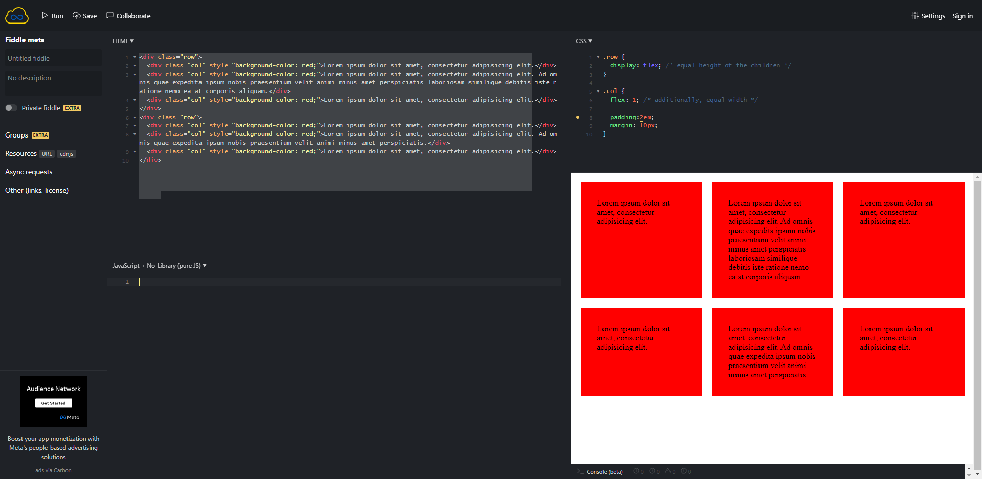Toggle the Private fiddle switch
The height and width of the screenshot is (479, 982).
pyautogui.click(x=11, y=108)
